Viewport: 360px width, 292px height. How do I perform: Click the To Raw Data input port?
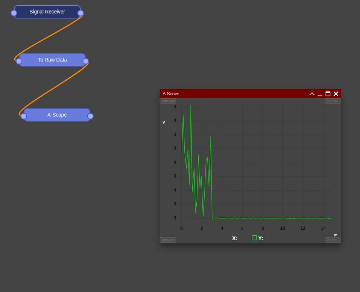(19, 61)
